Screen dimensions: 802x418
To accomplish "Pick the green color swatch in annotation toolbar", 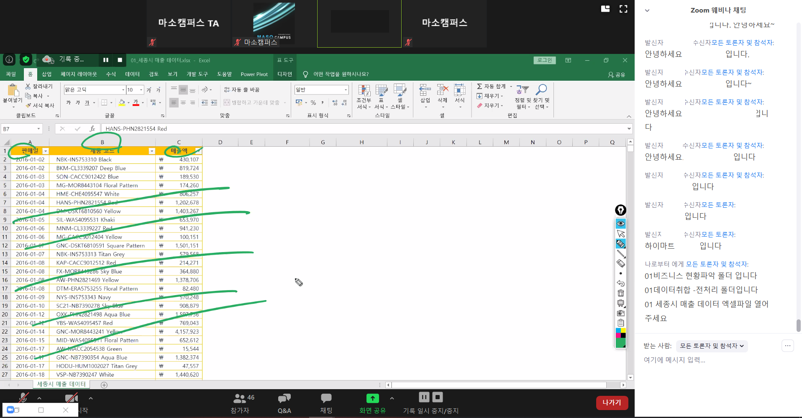I will (x=621, y=343).
